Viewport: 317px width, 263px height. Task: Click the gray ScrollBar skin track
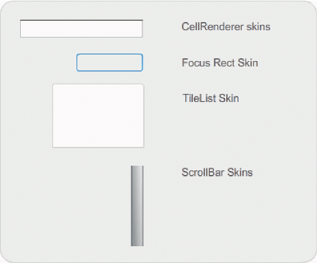click(x=137, y=206)
